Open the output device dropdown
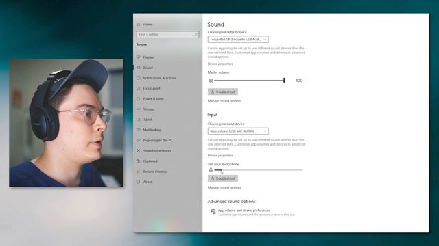Viewport: 439px width, 246px height. pos(238,40)
